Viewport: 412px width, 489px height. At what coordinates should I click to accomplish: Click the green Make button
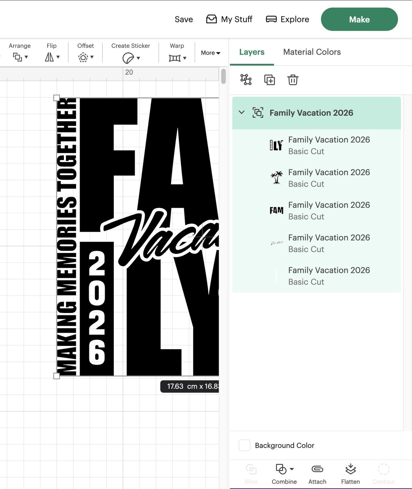click(359, 19)
